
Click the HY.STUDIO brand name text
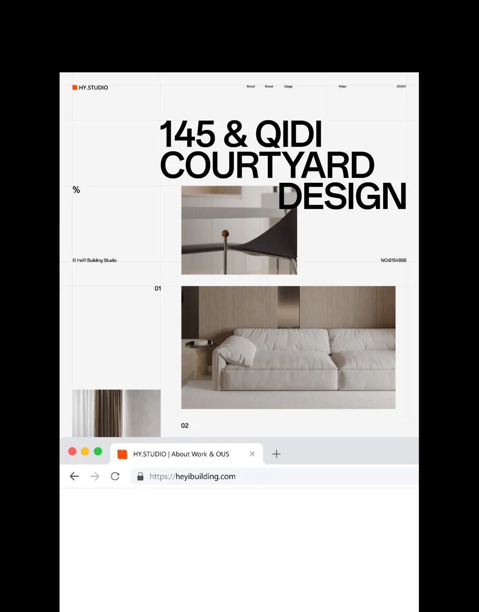[93, 87]
